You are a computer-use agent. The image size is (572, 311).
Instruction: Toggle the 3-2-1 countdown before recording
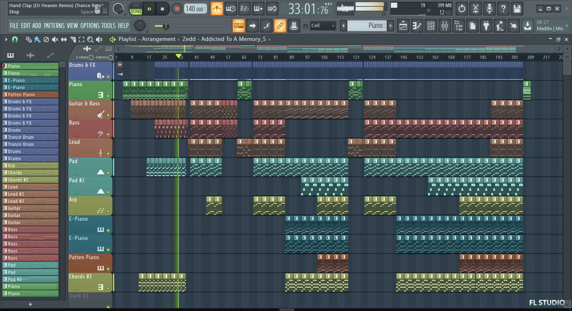point(245,8)
